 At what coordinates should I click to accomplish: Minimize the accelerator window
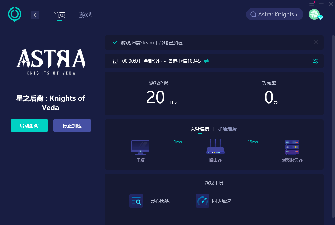(x=321, y=4)
